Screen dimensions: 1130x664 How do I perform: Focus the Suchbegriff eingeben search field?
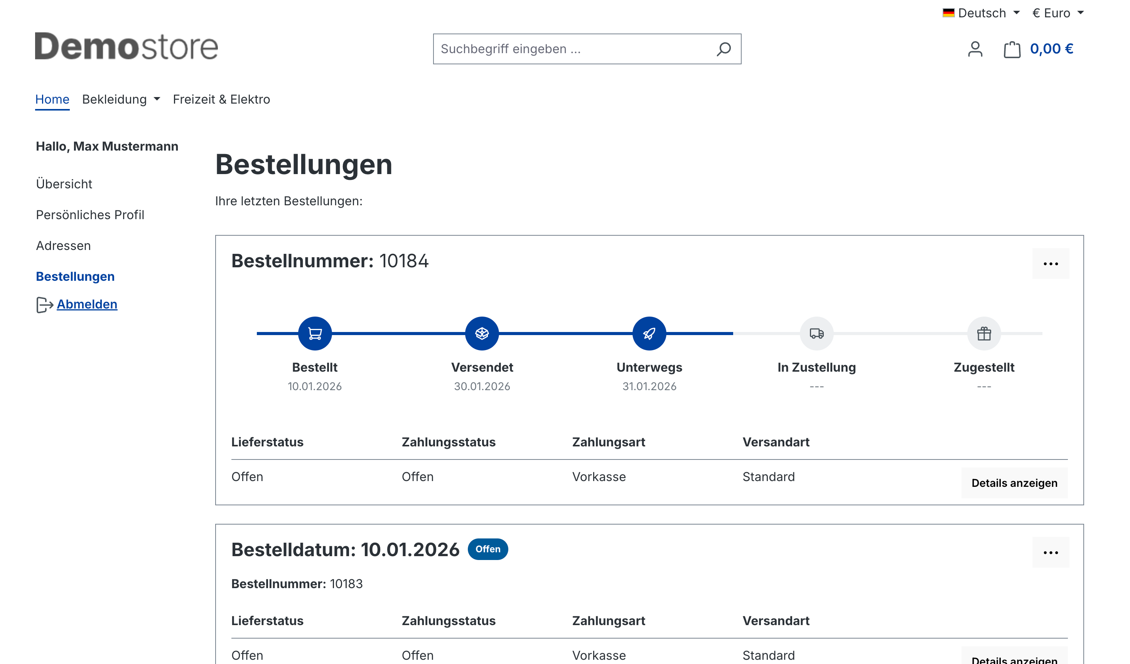pyautogui.click(x=587, y=49)
